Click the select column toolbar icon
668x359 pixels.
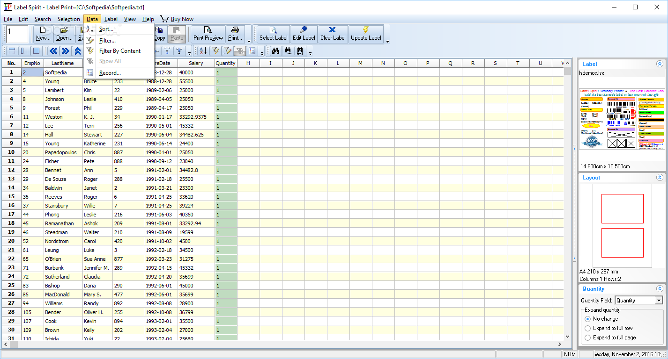pos(24,51)
